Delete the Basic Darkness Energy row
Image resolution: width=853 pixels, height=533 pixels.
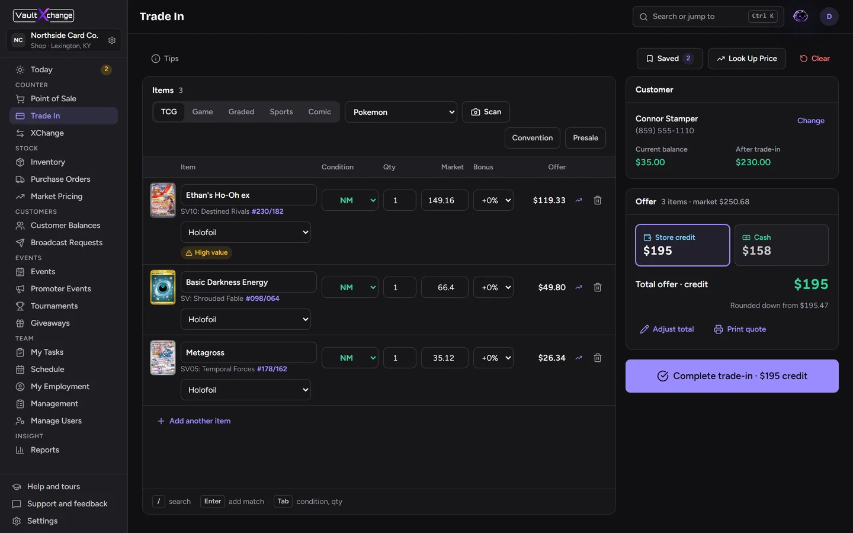pyautogui.click(x=598, y=287)
